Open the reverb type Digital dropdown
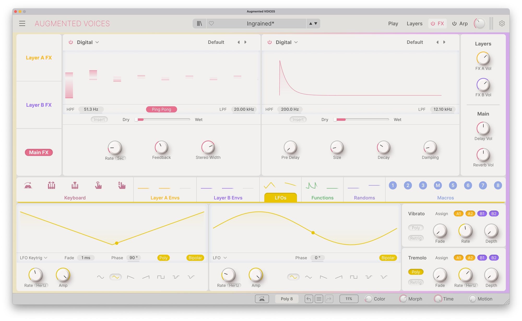 287,42
